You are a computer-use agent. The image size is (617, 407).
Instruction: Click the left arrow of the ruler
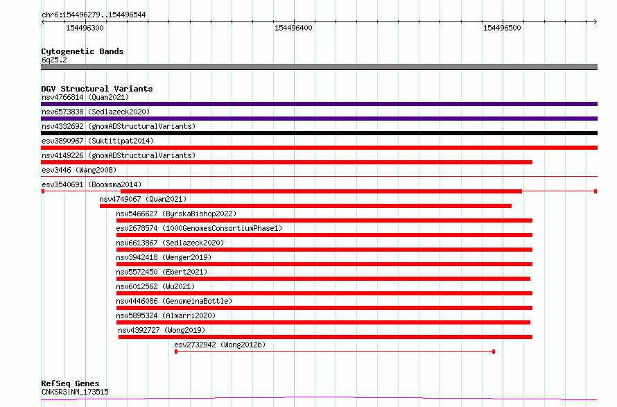(x=43, y=22)
